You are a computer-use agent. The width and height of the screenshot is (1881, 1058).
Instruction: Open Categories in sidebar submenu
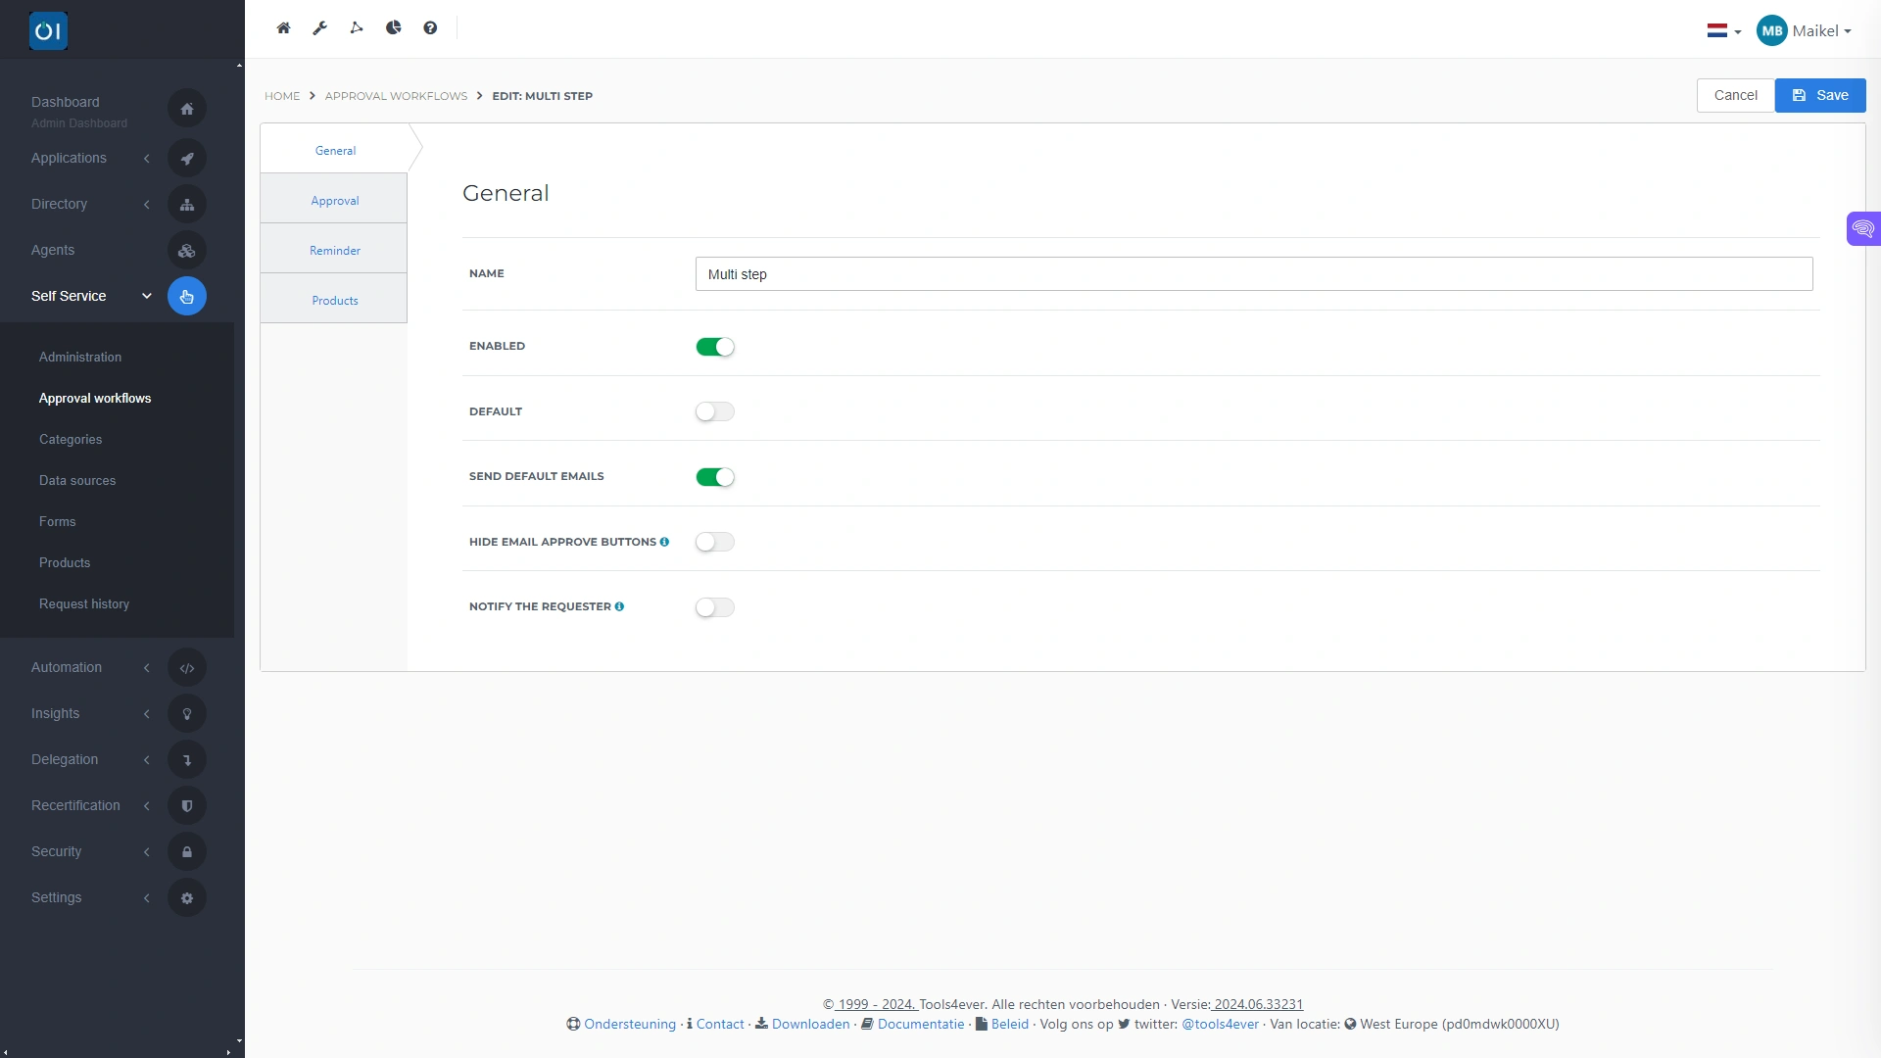(71, 440)
